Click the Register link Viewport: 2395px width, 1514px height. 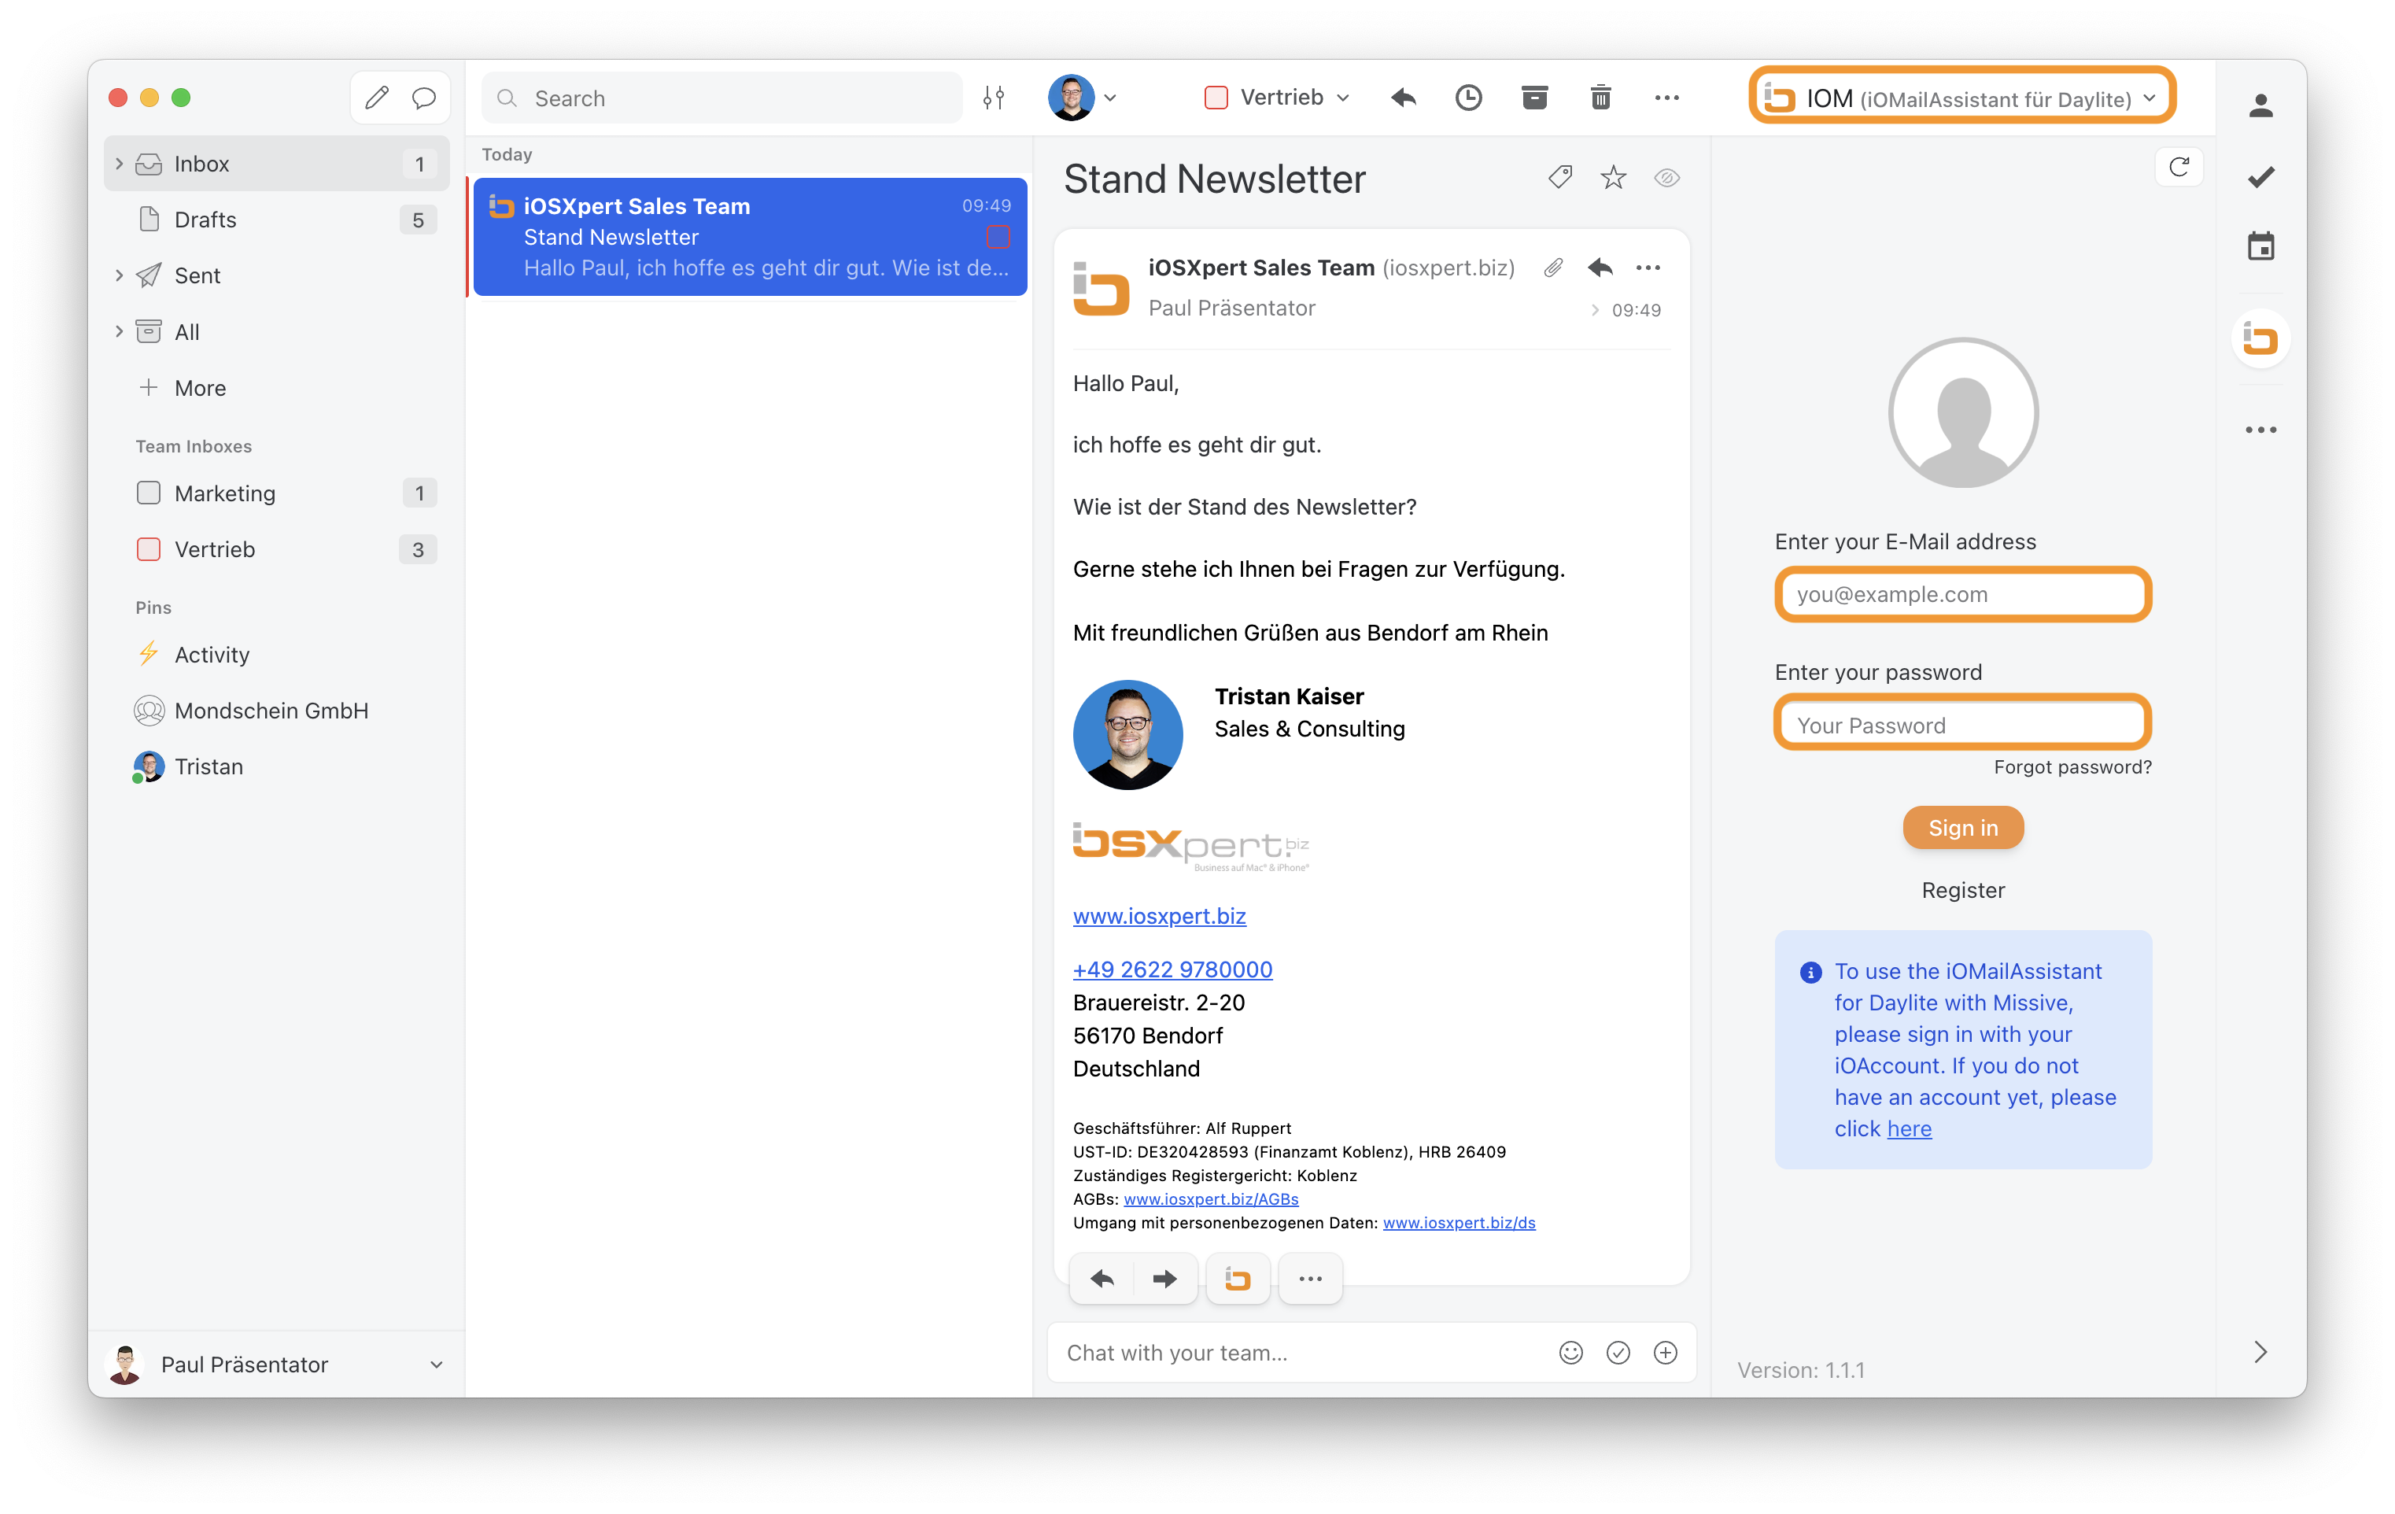[x=1962, y=890]
